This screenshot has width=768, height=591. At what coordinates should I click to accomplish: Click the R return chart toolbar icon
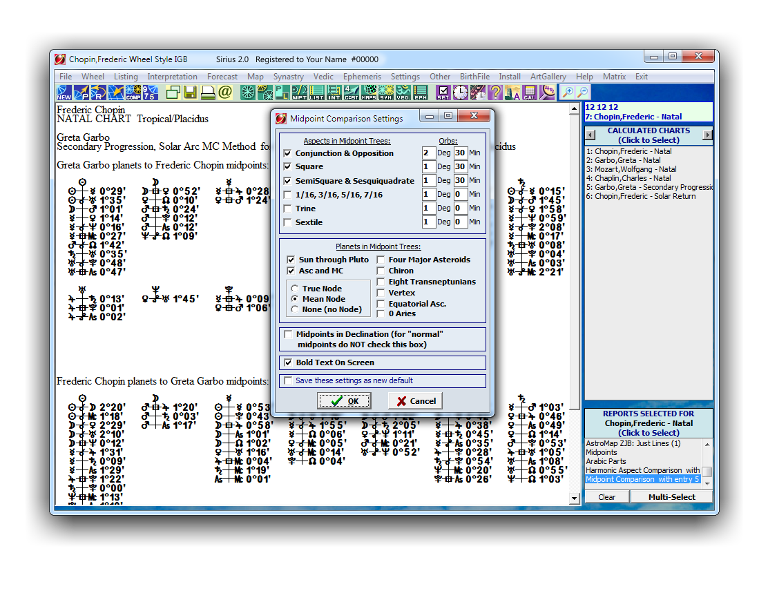tap(99, 93)
